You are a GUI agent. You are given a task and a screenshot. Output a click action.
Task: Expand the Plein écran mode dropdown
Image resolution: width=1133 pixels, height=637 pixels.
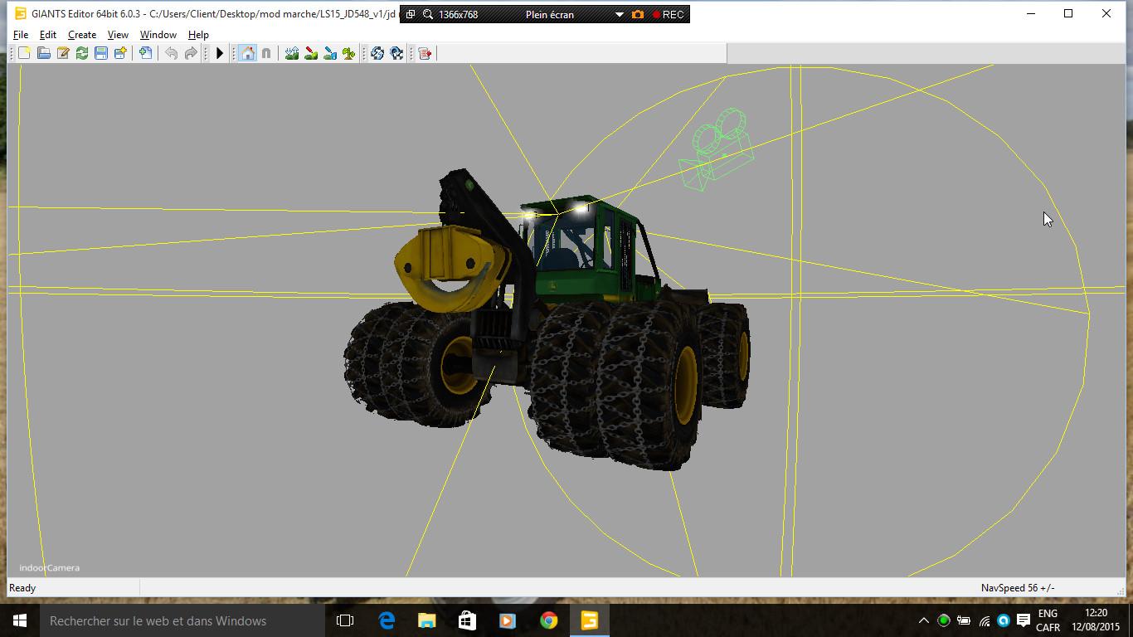619,14
